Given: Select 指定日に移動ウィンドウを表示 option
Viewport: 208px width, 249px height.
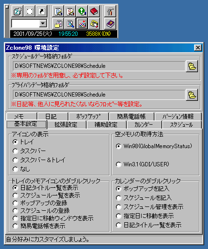Looking at the screenshot, I should [x=53, y=218].
